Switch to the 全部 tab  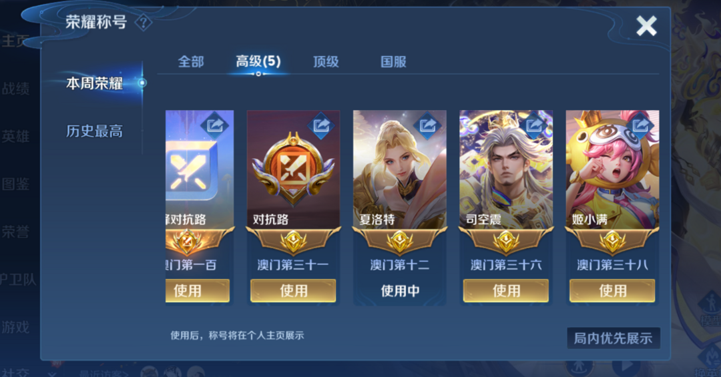[x=191, y=61]
